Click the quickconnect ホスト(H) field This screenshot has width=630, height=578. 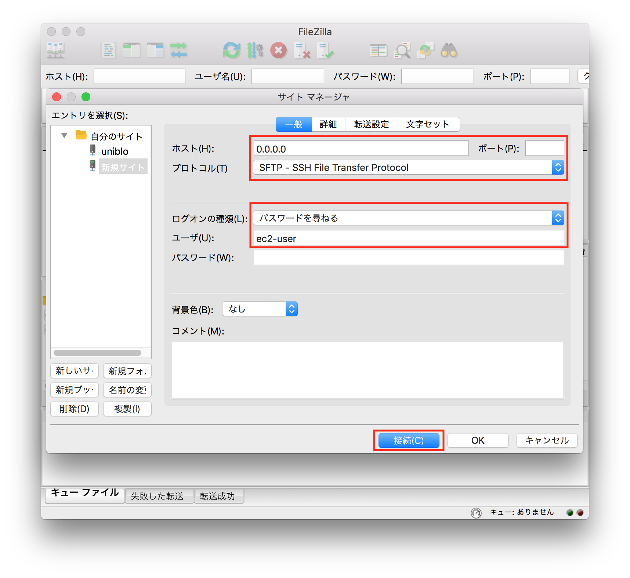pos(140,76)
